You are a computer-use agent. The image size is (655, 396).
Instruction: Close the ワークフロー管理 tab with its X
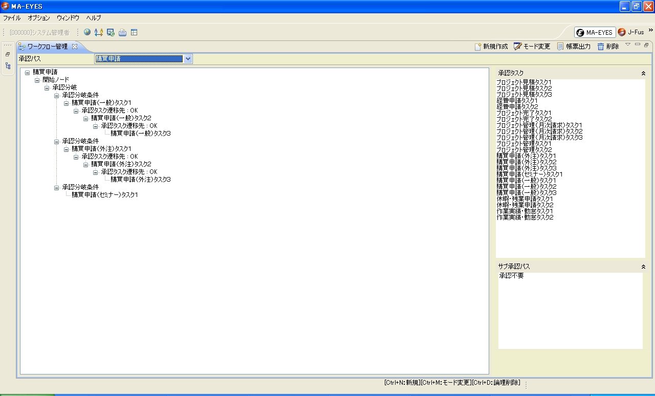pos(74,47)
